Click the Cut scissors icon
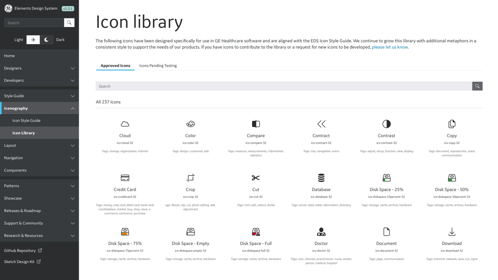This screenshot has height=280, width=498. [256, 178]
